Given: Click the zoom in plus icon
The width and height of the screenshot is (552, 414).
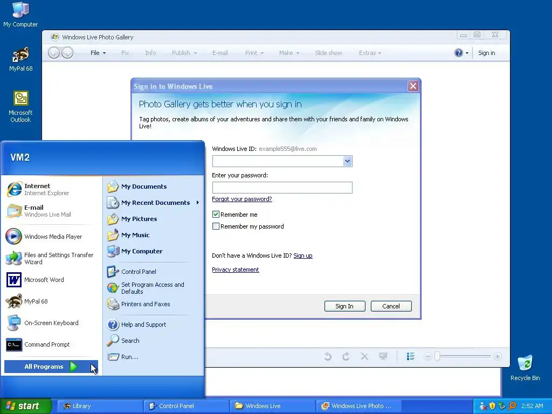Looking at the screenshot, I should click(497, 357).
